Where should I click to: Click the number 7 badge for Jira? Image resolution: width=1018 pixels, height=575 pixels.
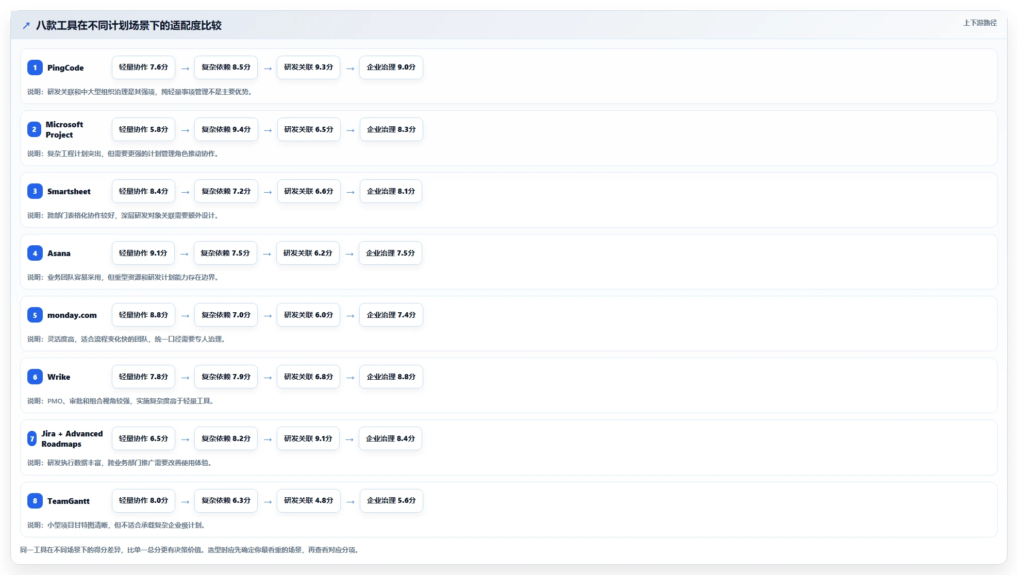point(32,438)
